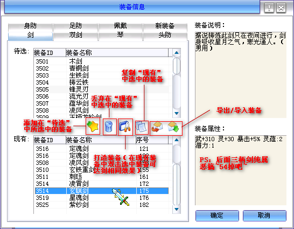
Task: Sort 现有 list by 装备ID header
Action: click(x=50, y=140)
